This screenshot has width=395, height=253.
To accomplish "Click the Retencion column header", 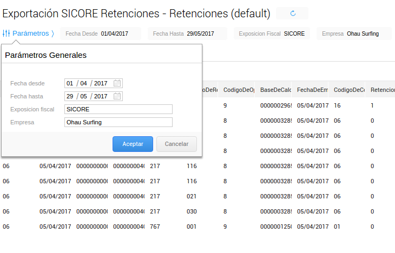I will coord(380,89).
